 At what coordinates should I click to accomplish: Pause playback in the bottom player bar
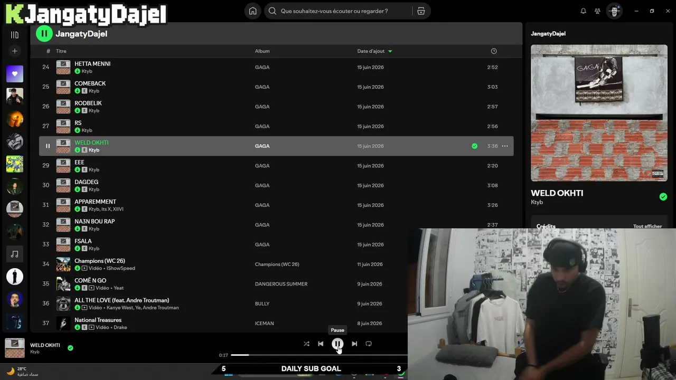click(x=337, y=344)
